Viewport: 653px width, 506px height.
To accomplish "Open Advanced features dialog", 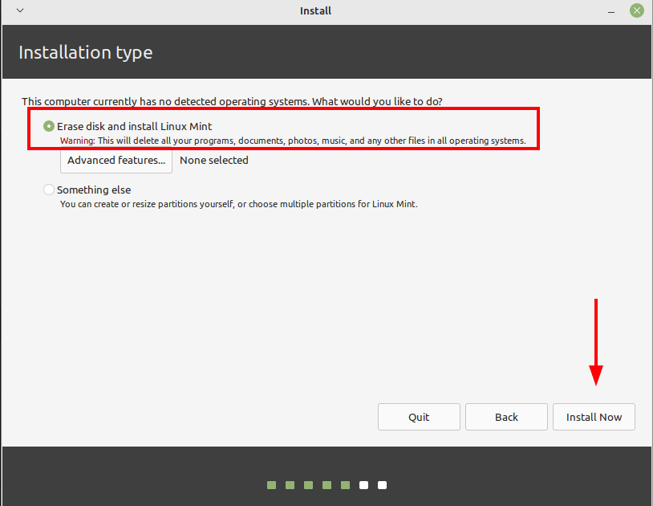I will 116,161.
